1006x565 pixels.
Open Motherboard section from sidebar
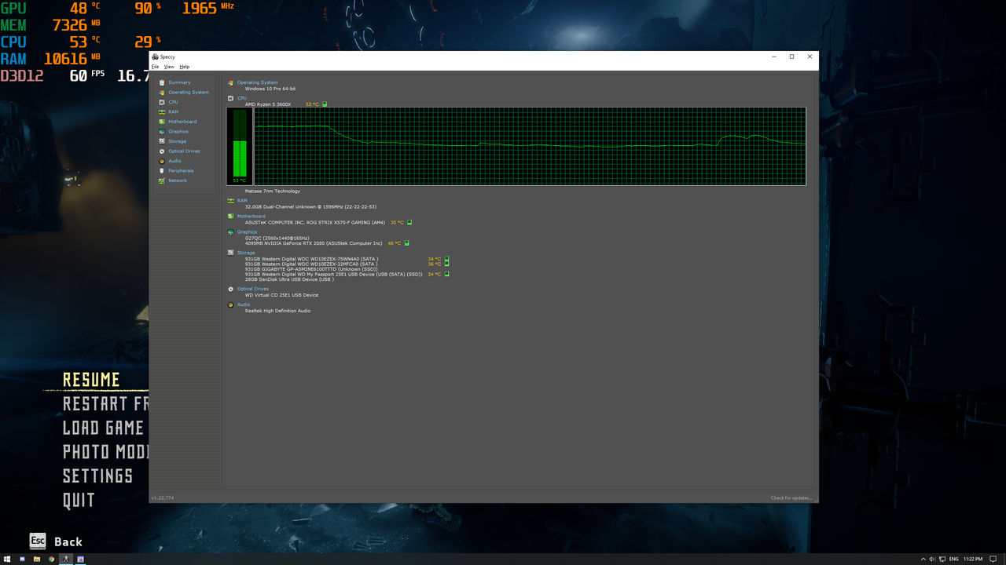point(182,122)
